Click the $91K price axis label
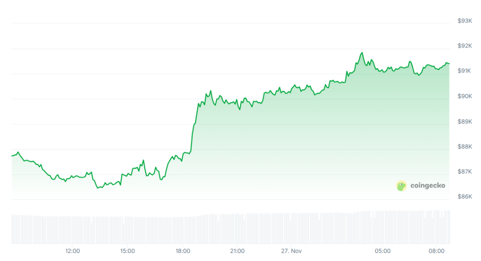The height and width of the screenshot is (261, 481). pos(465,71)
